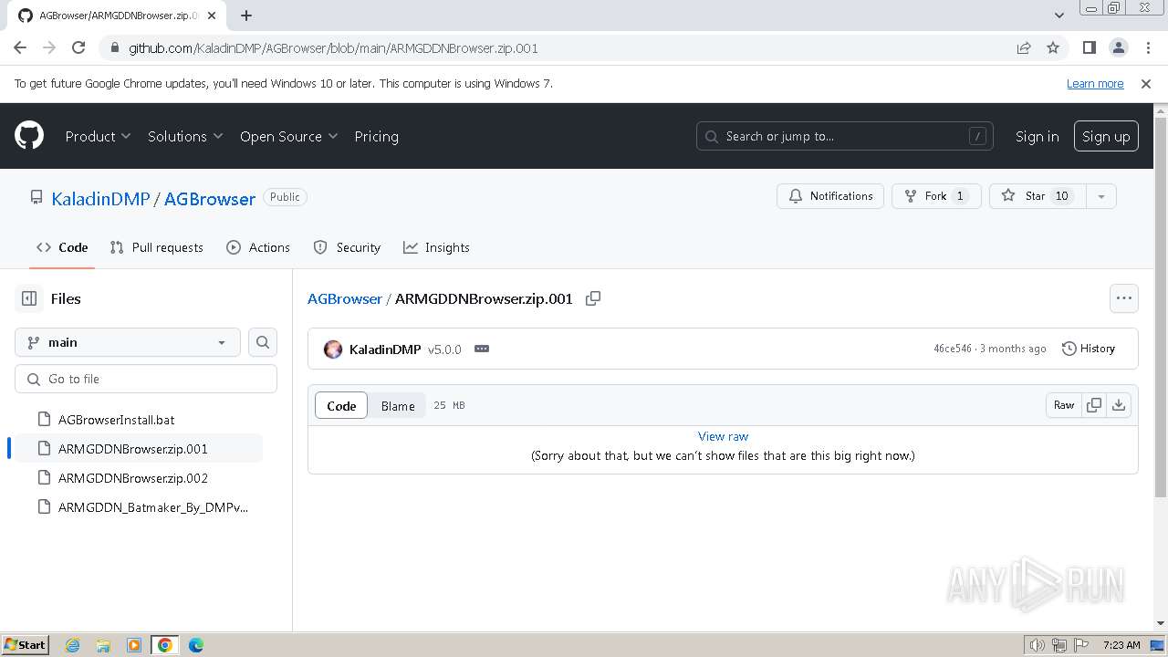
Task: Open media player from taskbar
Action: pyautogui.click(x=134, y=645)
